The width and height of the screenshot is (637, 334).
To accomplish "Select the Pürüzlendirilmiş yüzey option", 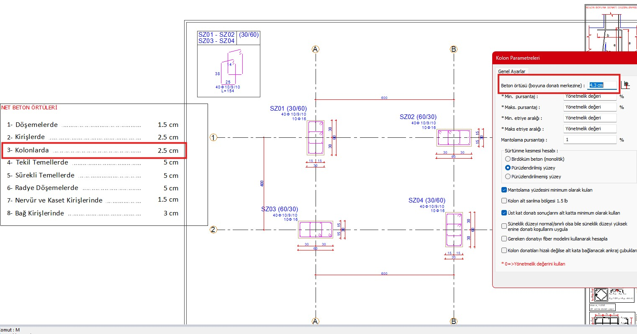I will [530, 168].
